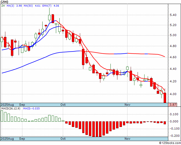Click the 4.60 price axis label
181x145 pixels.
pyautogui.click(x=173, y=57)
